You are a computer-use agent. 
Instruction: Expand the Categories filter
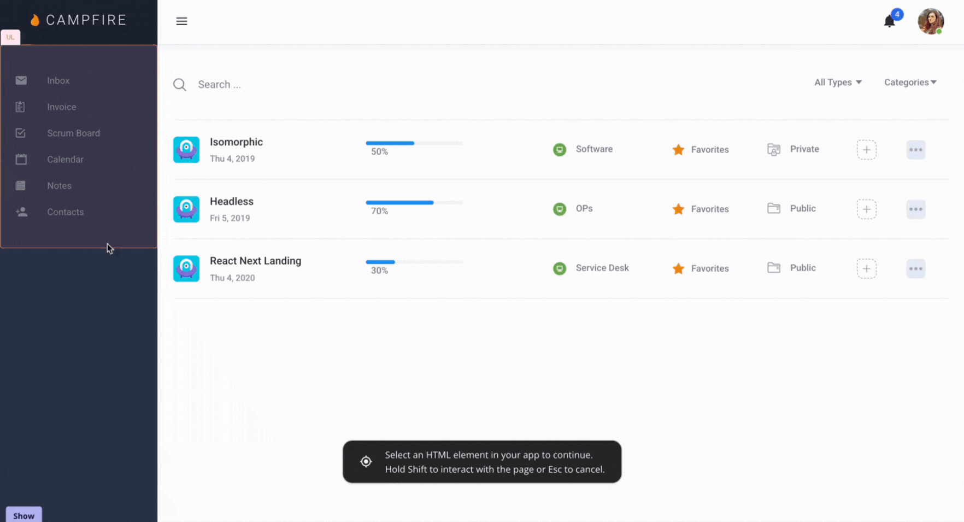pyautogui.click(x=910, y=82)
